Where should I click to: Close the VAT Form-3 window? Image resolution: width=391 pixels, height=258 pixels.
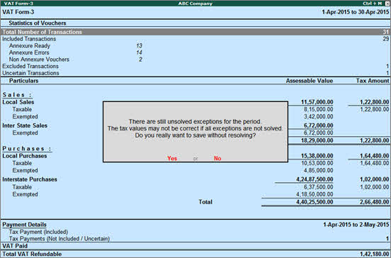387,4
